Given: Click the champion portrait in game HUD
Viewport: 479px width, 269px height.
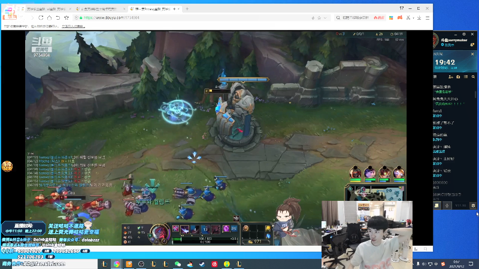Looking at the screenshot, I should tap(160, 234).
